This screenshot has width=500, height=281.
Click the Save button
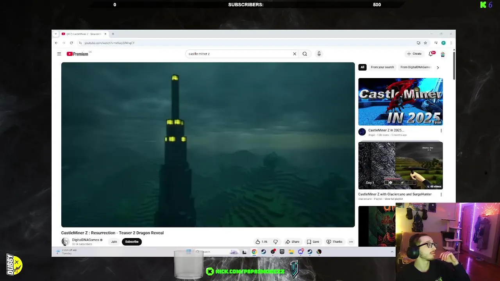point(313,242)
